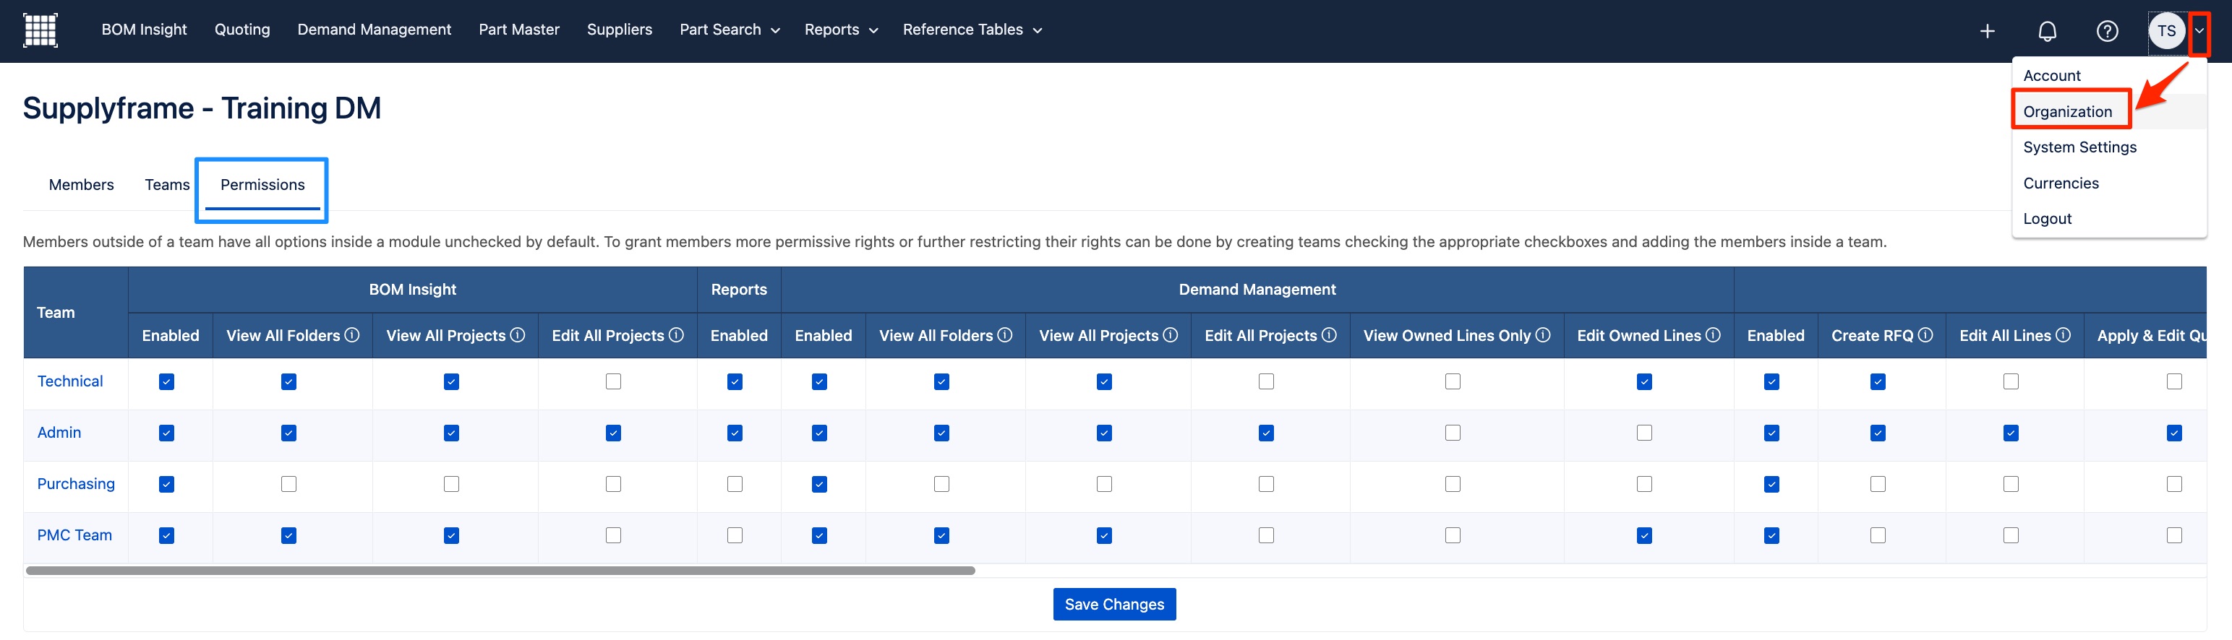Select Account from user menu
2232x640 pixels.
tap(2051, 75)
